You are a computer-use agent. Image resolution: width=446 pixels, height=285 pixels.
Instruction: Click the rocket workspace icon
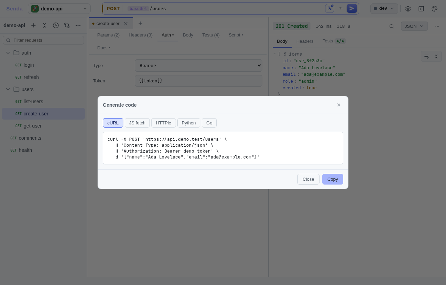[35, 9]
